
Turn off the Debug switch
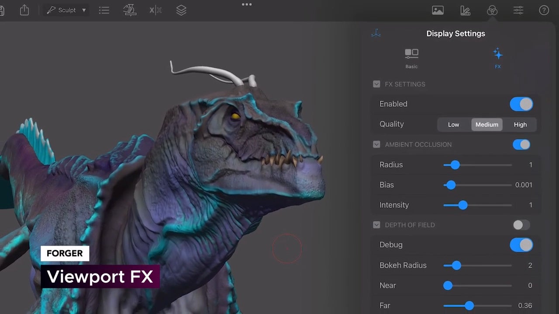coord(521,245)
